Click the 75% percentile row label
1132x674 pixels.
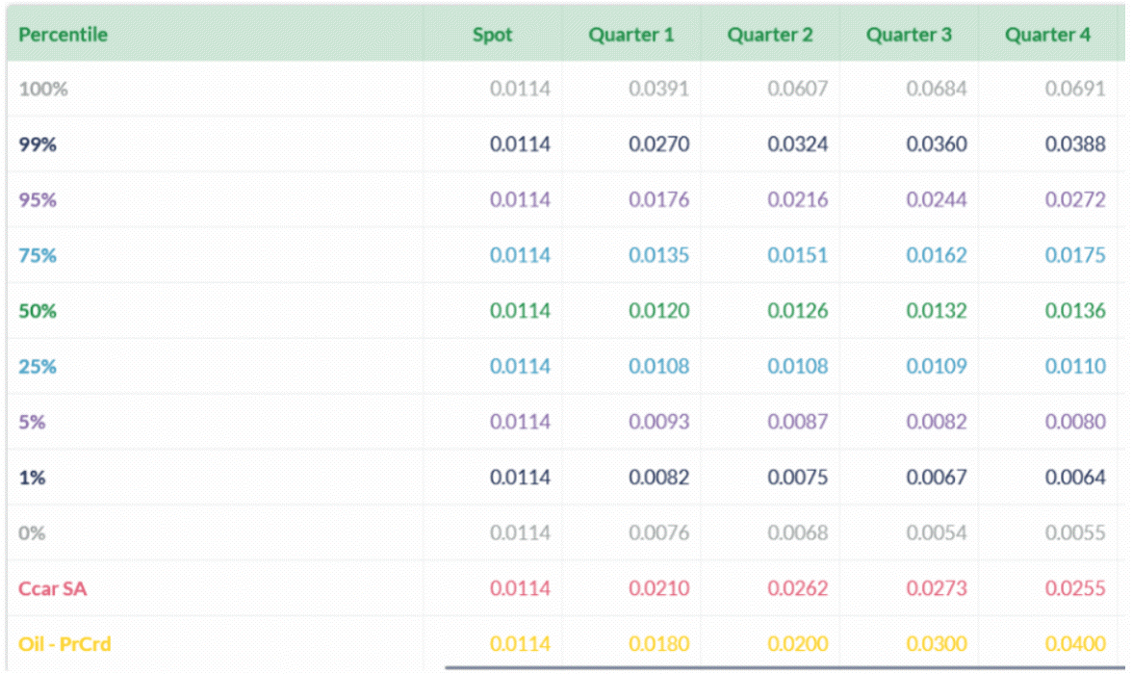tap(39, 256)
